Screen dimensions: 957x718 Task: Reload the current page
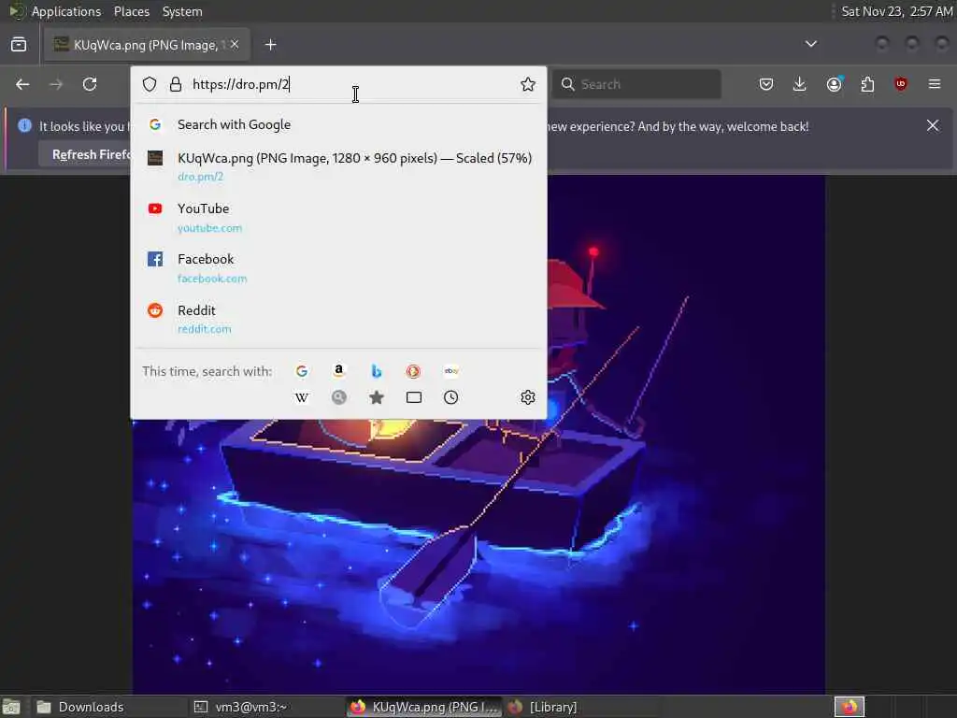[x=90, y=84]
